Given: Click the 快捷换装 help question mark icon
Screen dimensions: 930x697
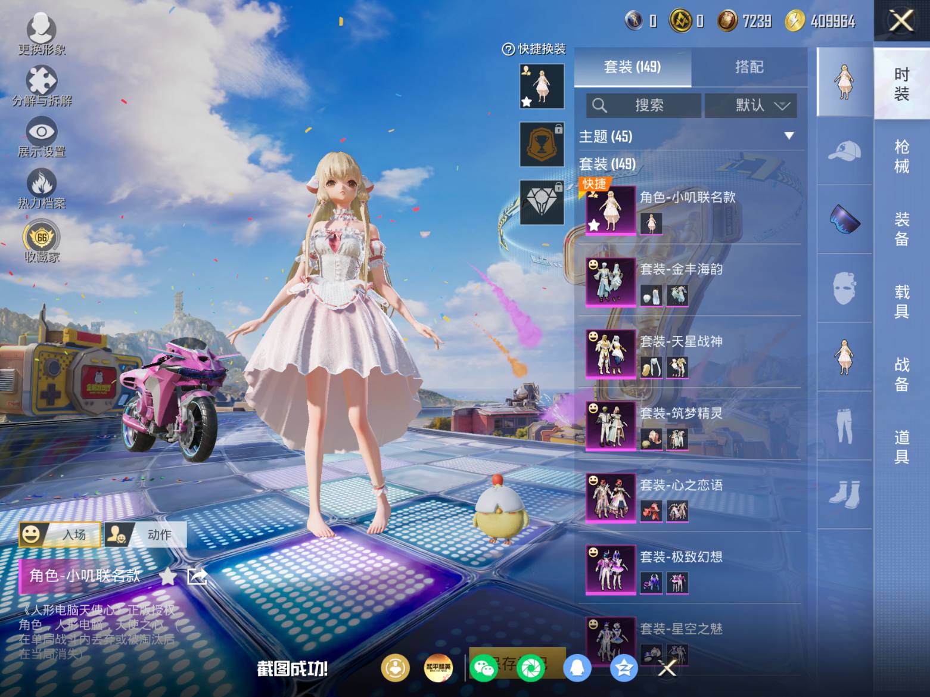Looking at the screenshot, I should pyautogui.click(x=508, y=49).
